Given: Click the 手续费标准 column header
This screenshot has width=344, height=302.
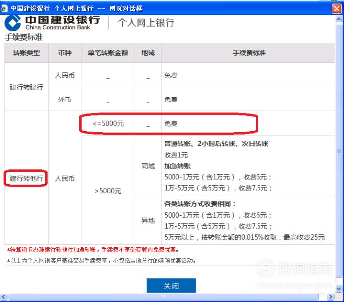Looking at the screenshot, I should 249,53.
